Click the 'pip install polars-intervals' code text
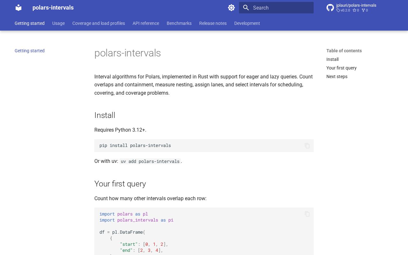Screen dimensions: 408x255 click(135, 145)
